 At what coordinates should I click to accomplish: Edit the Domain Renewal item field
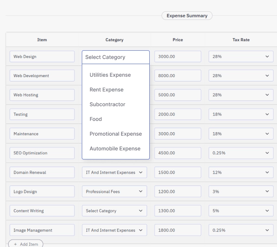[42, 172]
